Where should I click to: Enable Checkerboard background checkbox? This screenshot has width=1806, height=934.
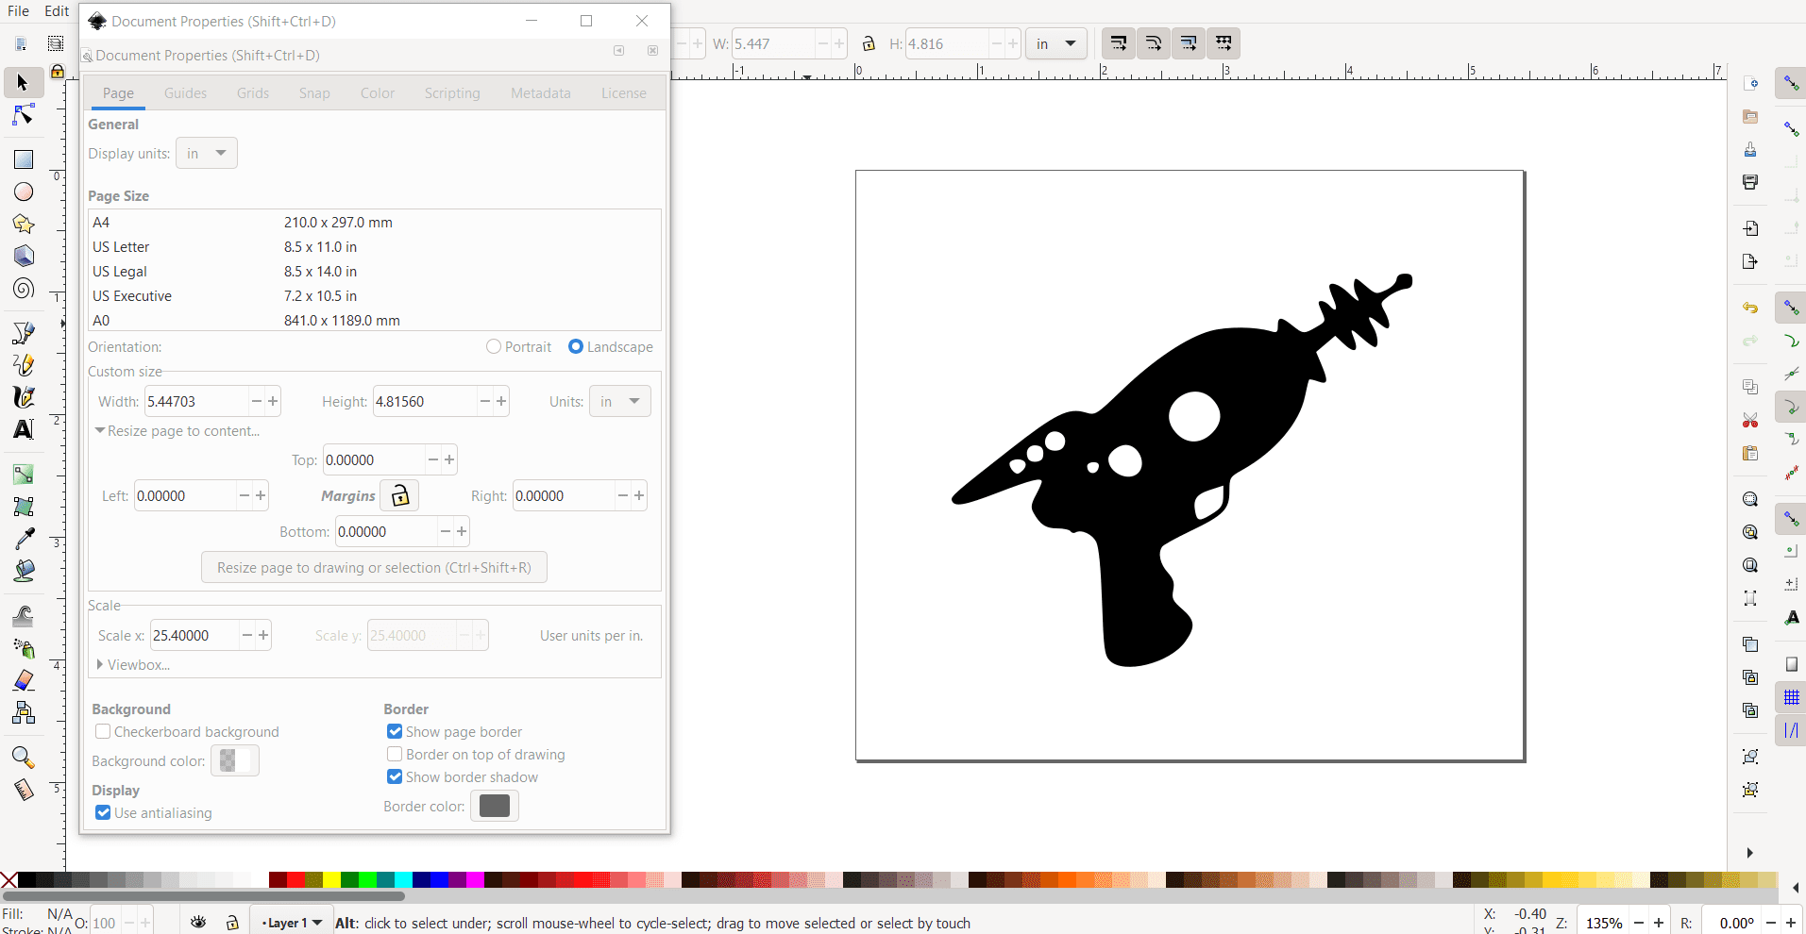click(103, 732)
